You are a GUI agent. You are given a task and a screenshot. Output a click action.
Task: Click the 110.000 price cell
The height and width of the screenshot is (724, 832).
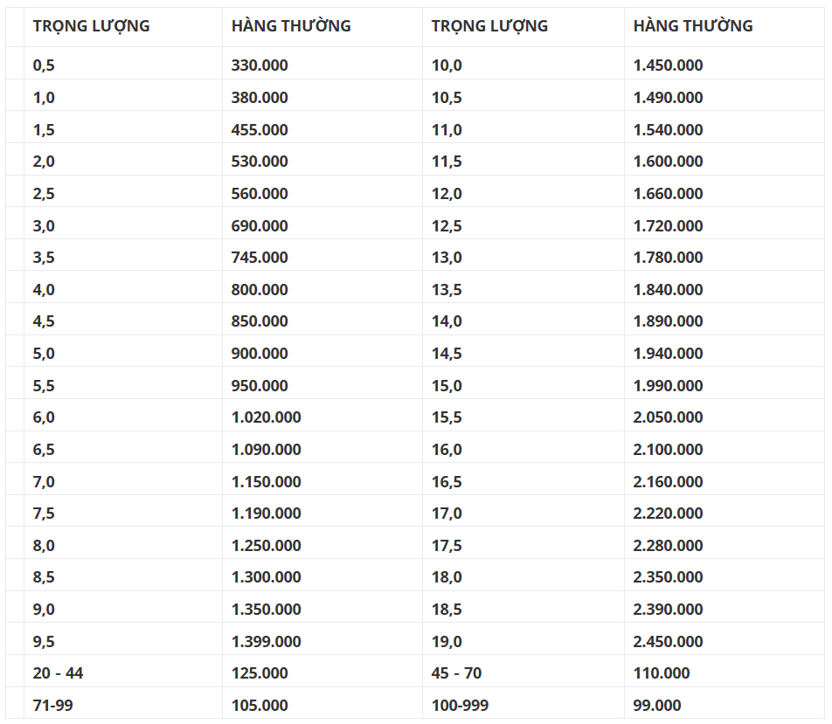pos(662,673)
